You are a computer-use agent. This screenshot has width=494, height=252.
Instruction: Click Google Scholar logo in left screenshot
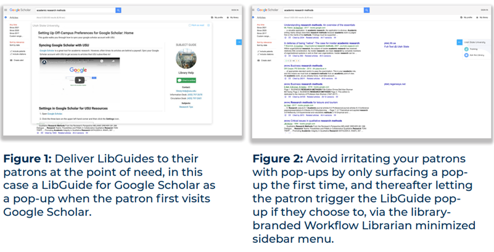(20, 10)
